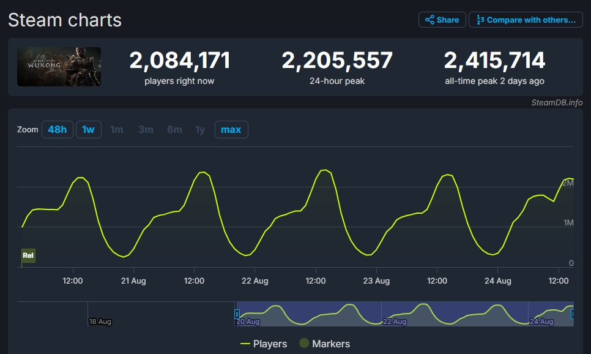Open Compare with others dialog
The image size is (591, 354).
pos(526,20)
